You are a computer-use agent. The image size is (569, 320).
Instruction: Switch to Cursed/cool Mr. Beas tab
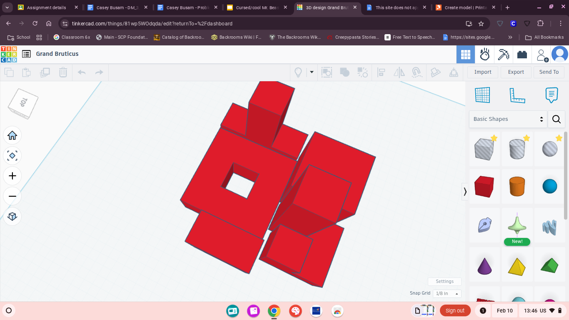(x=257, y=7)
